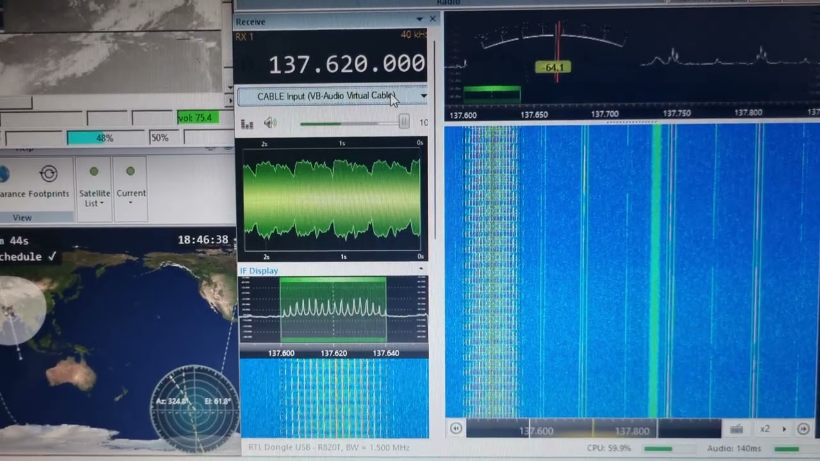Click the fast-forward spectrum button at right

click(x=803, y=428)
